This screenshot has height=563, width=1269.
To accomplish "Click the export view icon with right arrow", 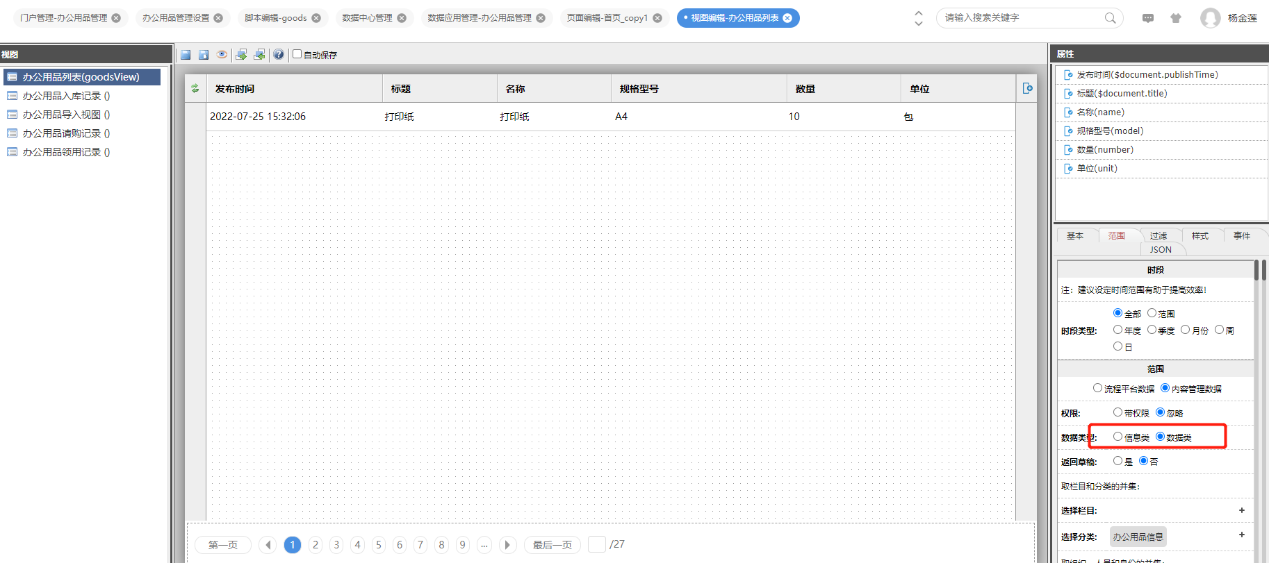I will click(241, 55).
